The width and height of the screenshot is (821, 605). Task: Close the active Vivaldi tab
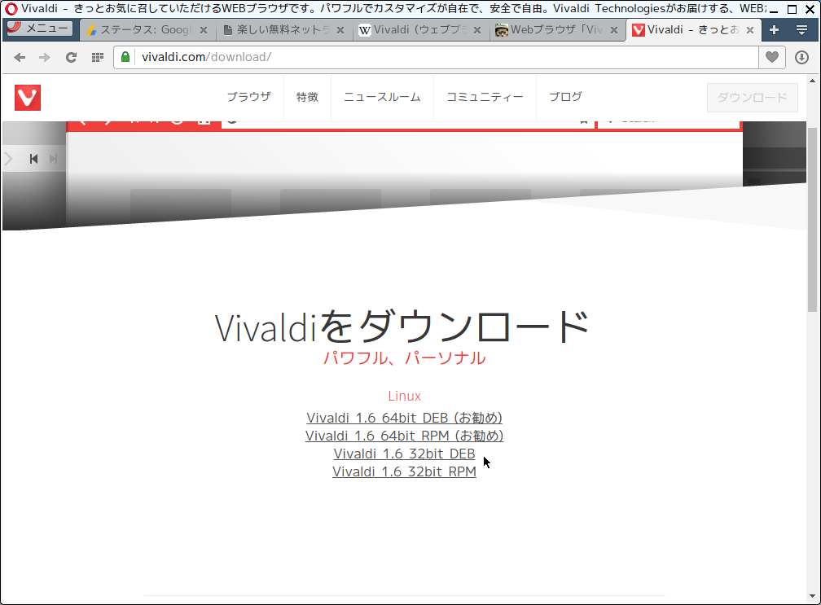pyautogui.click(x=750, y=30)
